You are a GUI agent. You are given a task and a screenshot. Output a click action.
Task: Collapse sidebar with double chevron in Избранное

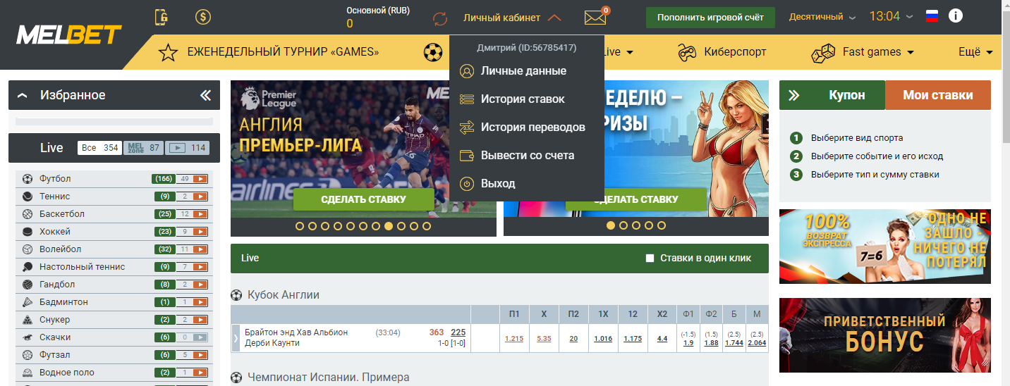coord(205,95)
